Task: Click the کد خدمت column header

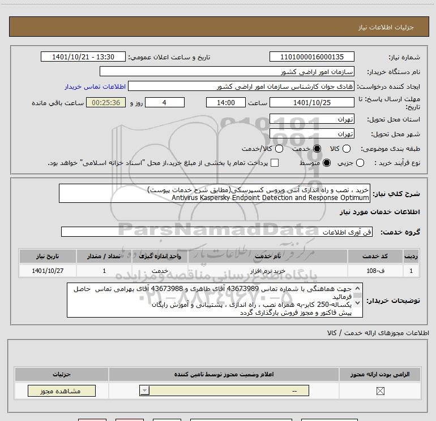Action: coord(375,256)
